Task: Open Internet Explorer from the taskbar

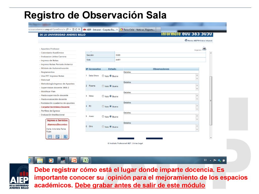Action: click(x=30, y=160)
